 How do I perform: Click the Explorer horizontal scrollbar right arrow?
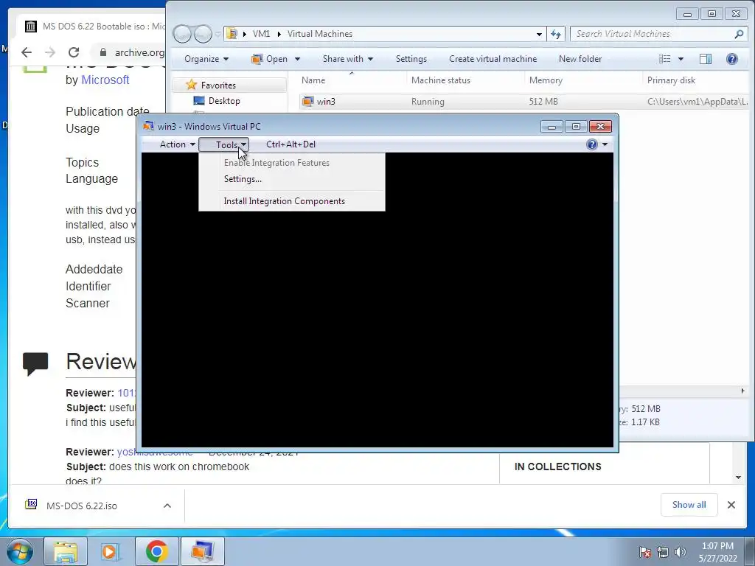pyautogui.click(x=742, y=391)
